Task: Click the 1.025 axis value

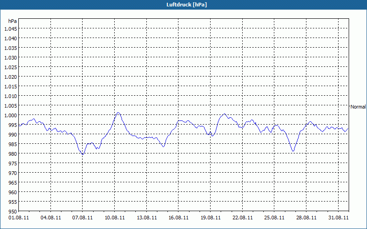Action: point(11,67)
